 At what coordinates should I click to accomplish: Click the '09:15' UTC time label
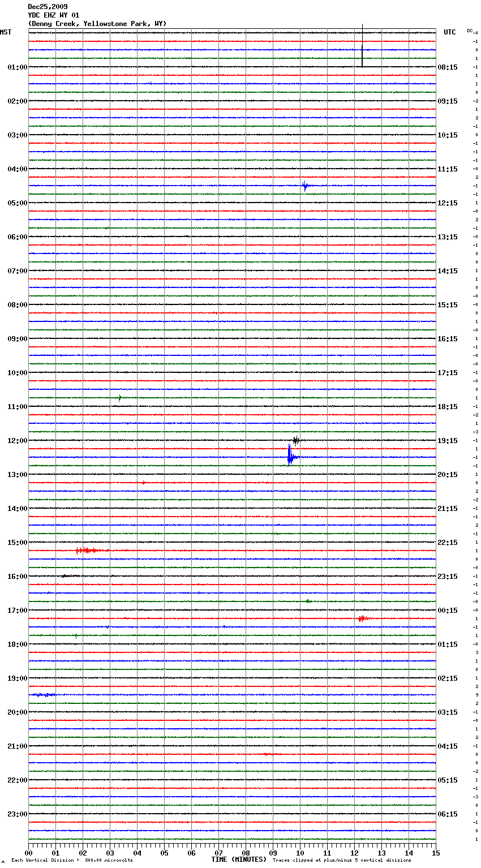(x=448, y=101)
